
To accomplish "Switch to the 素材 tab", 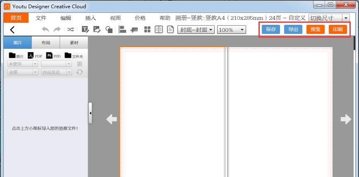I will (x=74, y=43).
